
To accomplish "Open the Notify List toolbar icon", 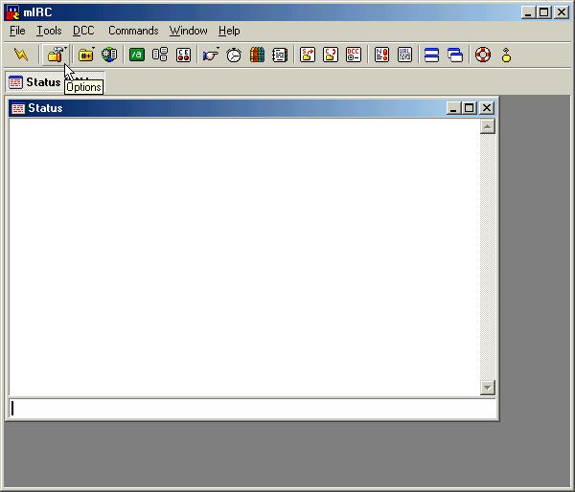I will (x=381, y=55).
